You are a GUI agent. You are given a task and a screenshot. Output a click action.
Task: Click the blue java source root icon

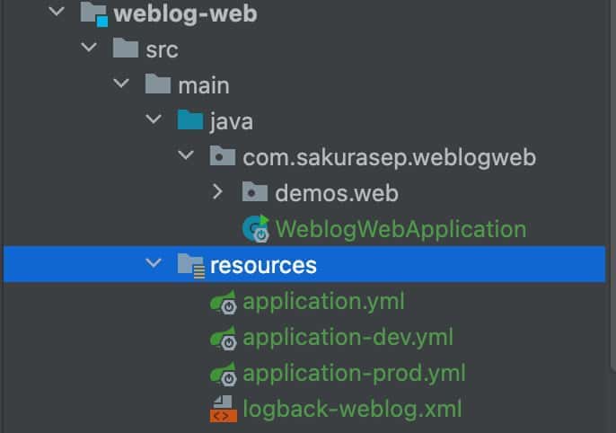pos(190,119)
